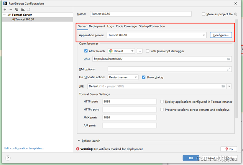Image resolution: width=243 pixels, height=165 pixels.
Task: Click the browser ellipsis button
Action: click(140, 51)
